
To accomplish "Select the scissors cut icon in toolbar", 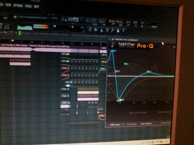I will click(107, 30).
